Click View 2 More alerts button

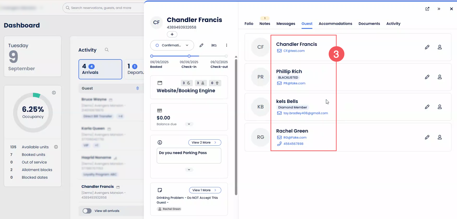(205, 143)
